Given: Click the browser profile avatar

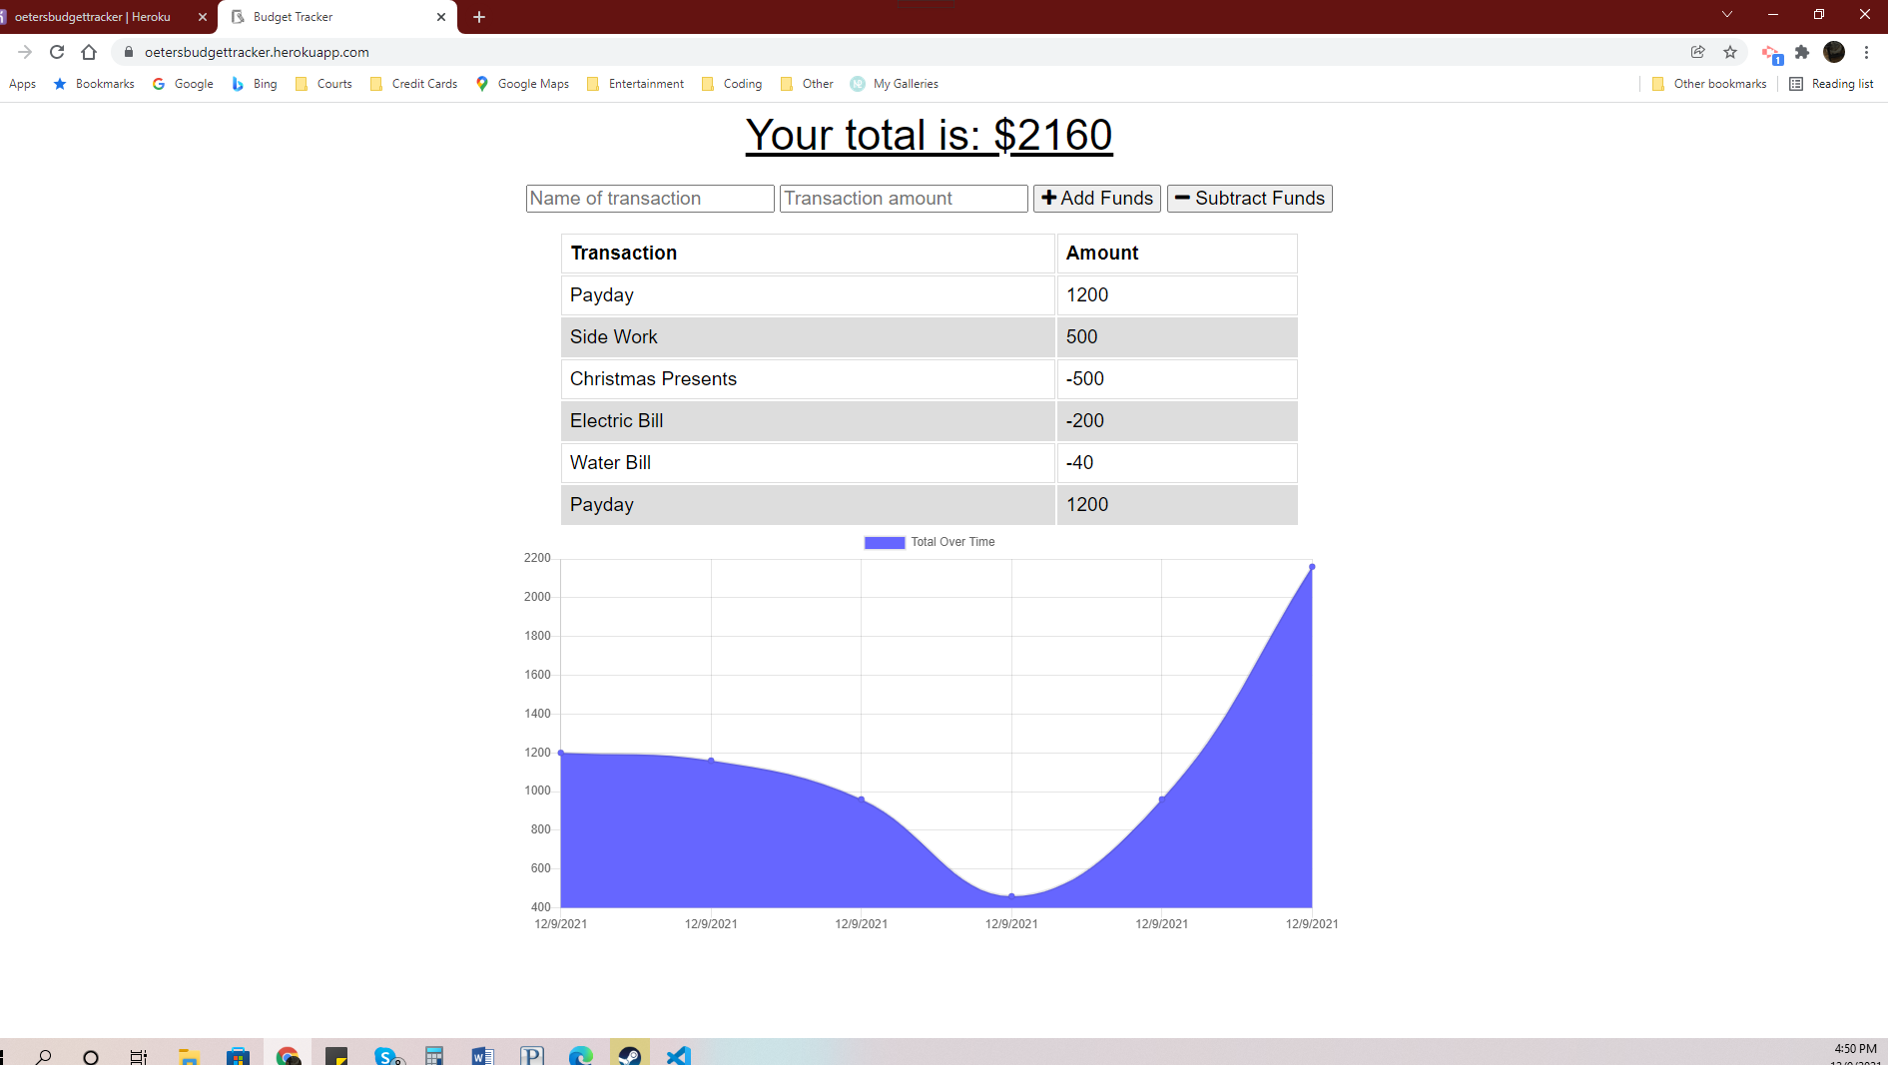Looking at the screenshot, I should point(1835,52).
